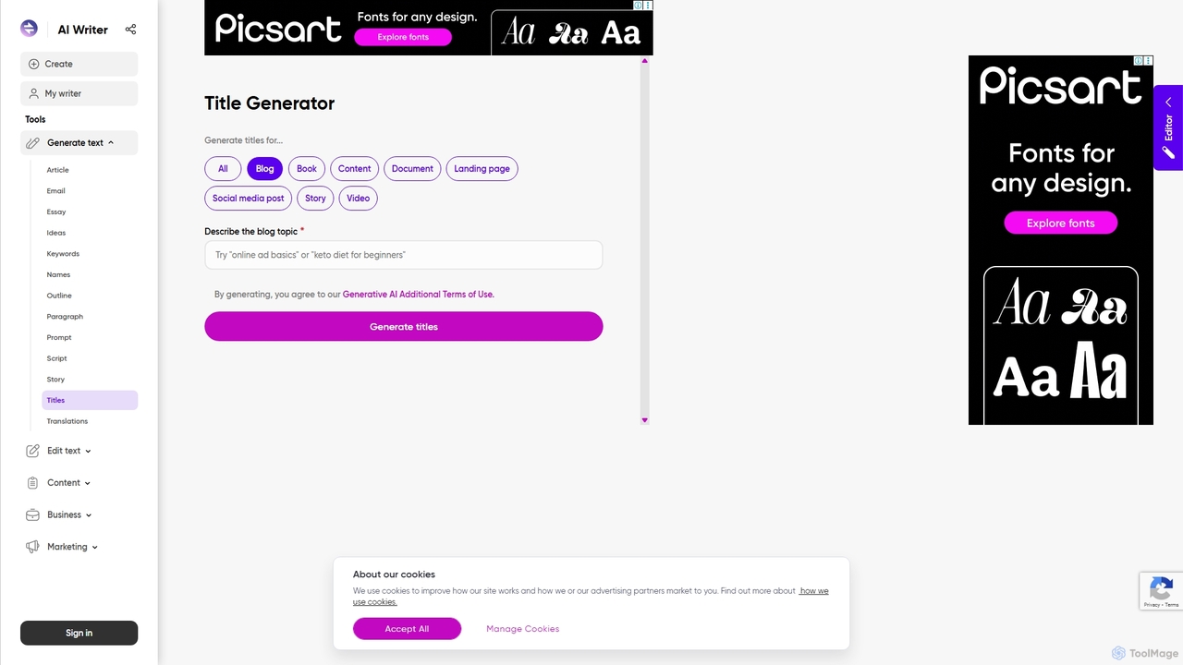Click the Create button text
Screen dimensions: 1183x665
click(x=58, y=64)
